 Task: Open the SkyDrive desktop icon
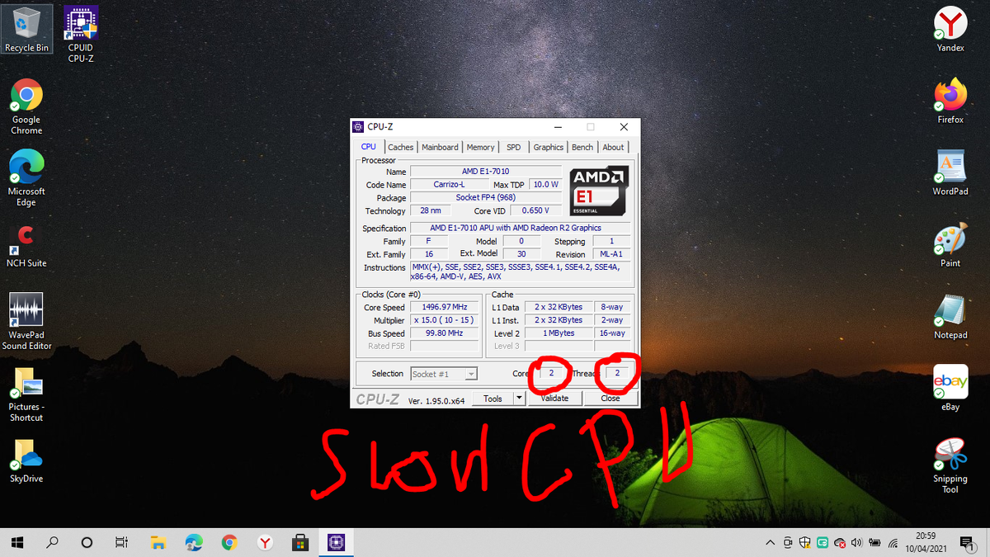(x=26, y=460)
